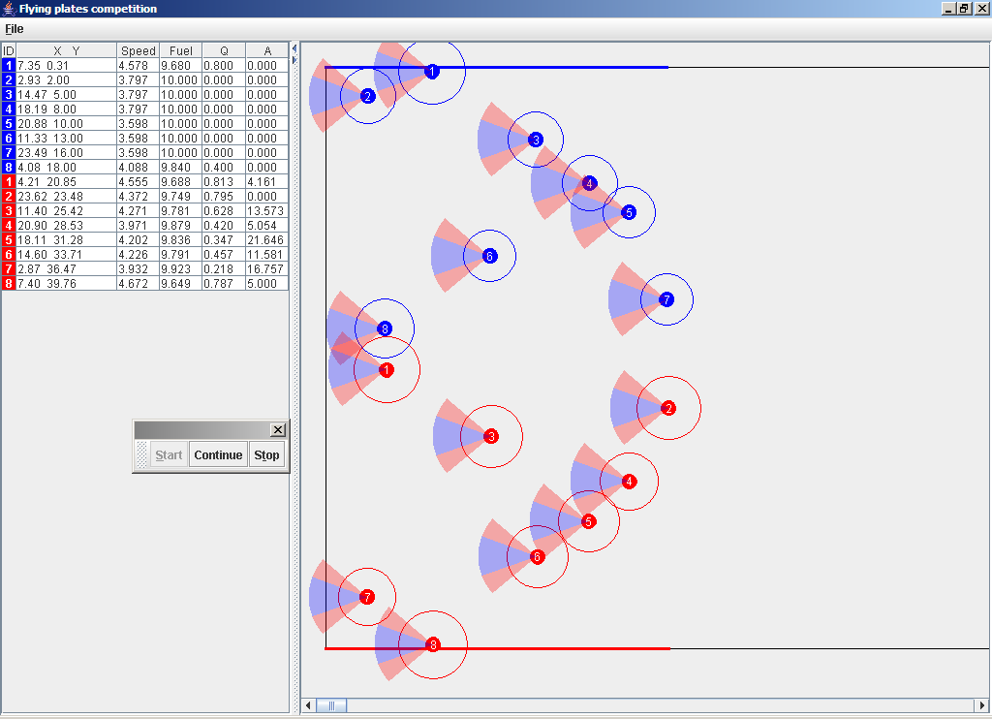Select red plate 8 marker
This screenshot has width=992, height=719.
433,645
